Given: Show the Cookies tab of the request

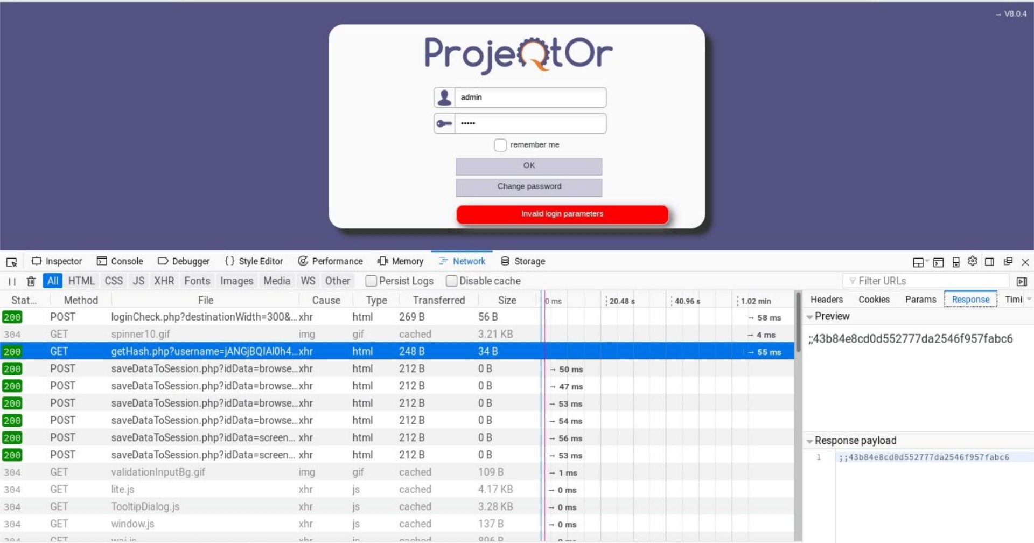Looking at the screenshot, I should click(x=874, y=300).
